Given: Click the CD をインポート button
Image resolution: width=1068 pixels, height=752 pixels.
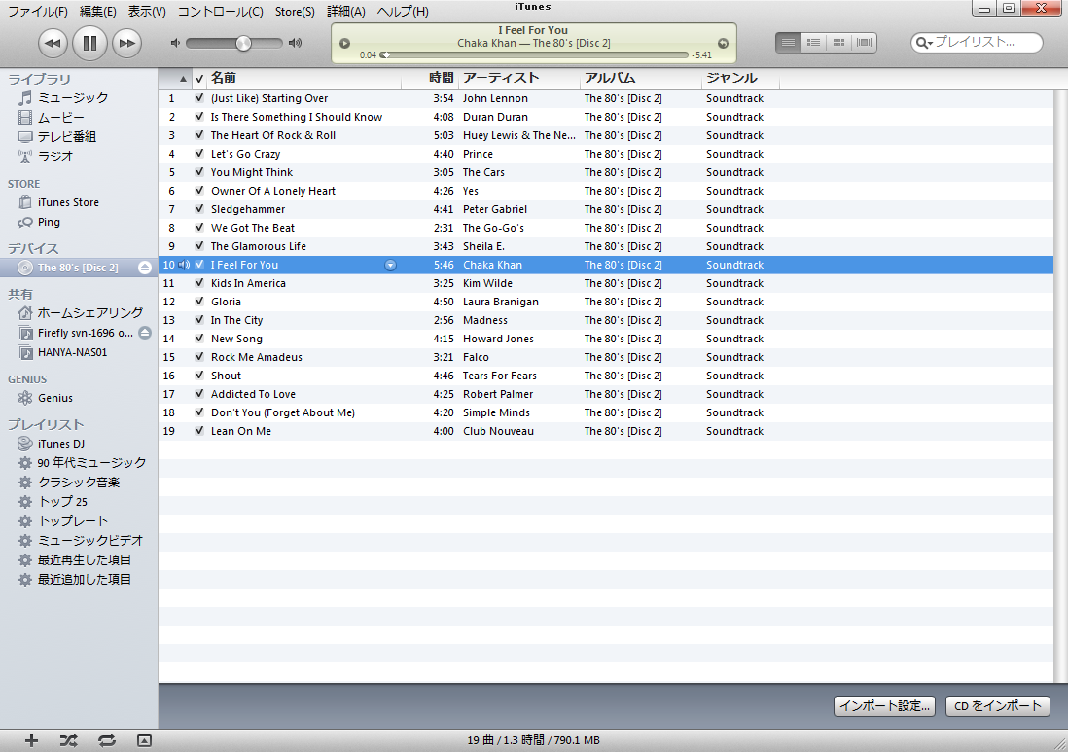Looking at the screenshot, I should pyautogui.click(x=998, y=705).
